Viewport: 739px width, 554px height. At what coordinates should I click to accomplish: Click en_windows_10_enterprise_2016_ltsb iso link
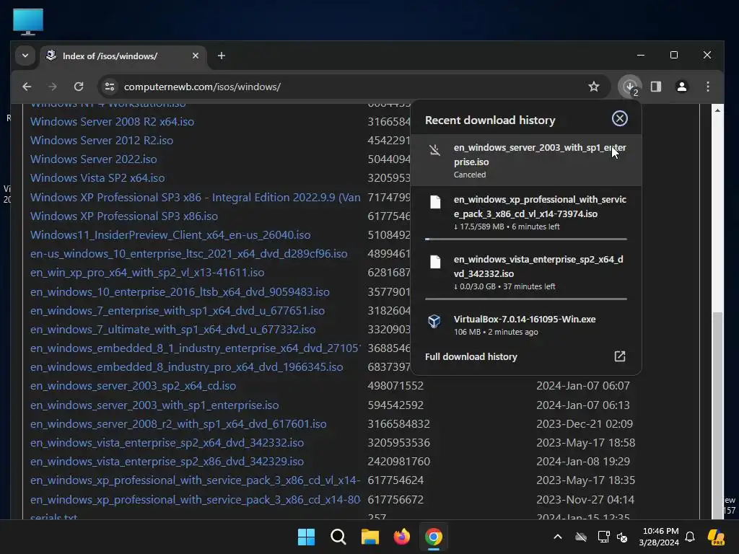[180, 292]
